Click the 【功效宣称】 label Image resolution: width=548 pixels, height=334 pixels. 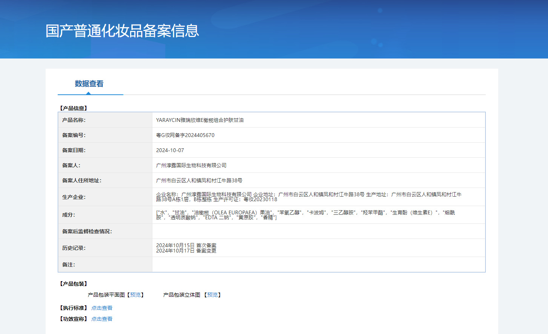pyautogui.click(x=73, y=319)
